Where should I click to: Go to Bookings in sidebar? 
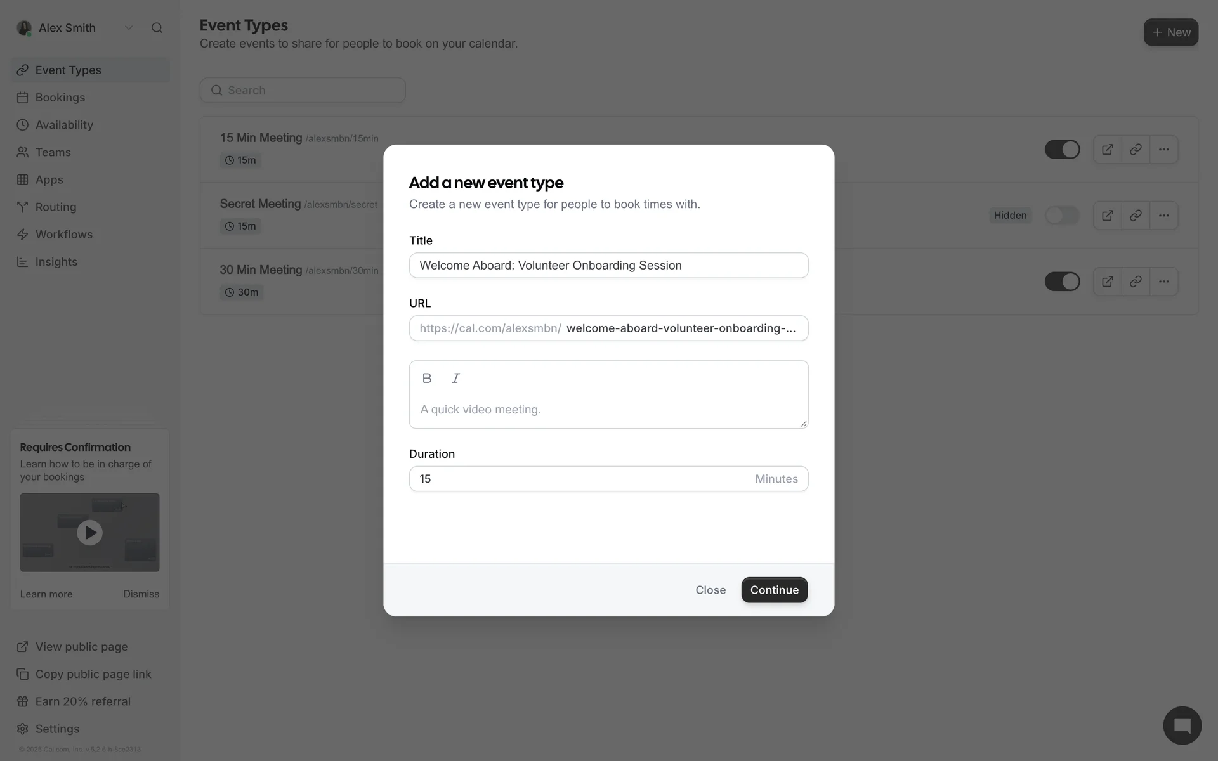point(60,98)
